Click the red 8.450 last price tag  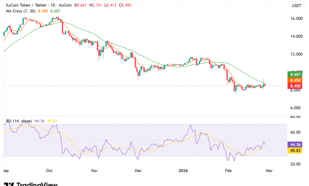click(296, 86)
